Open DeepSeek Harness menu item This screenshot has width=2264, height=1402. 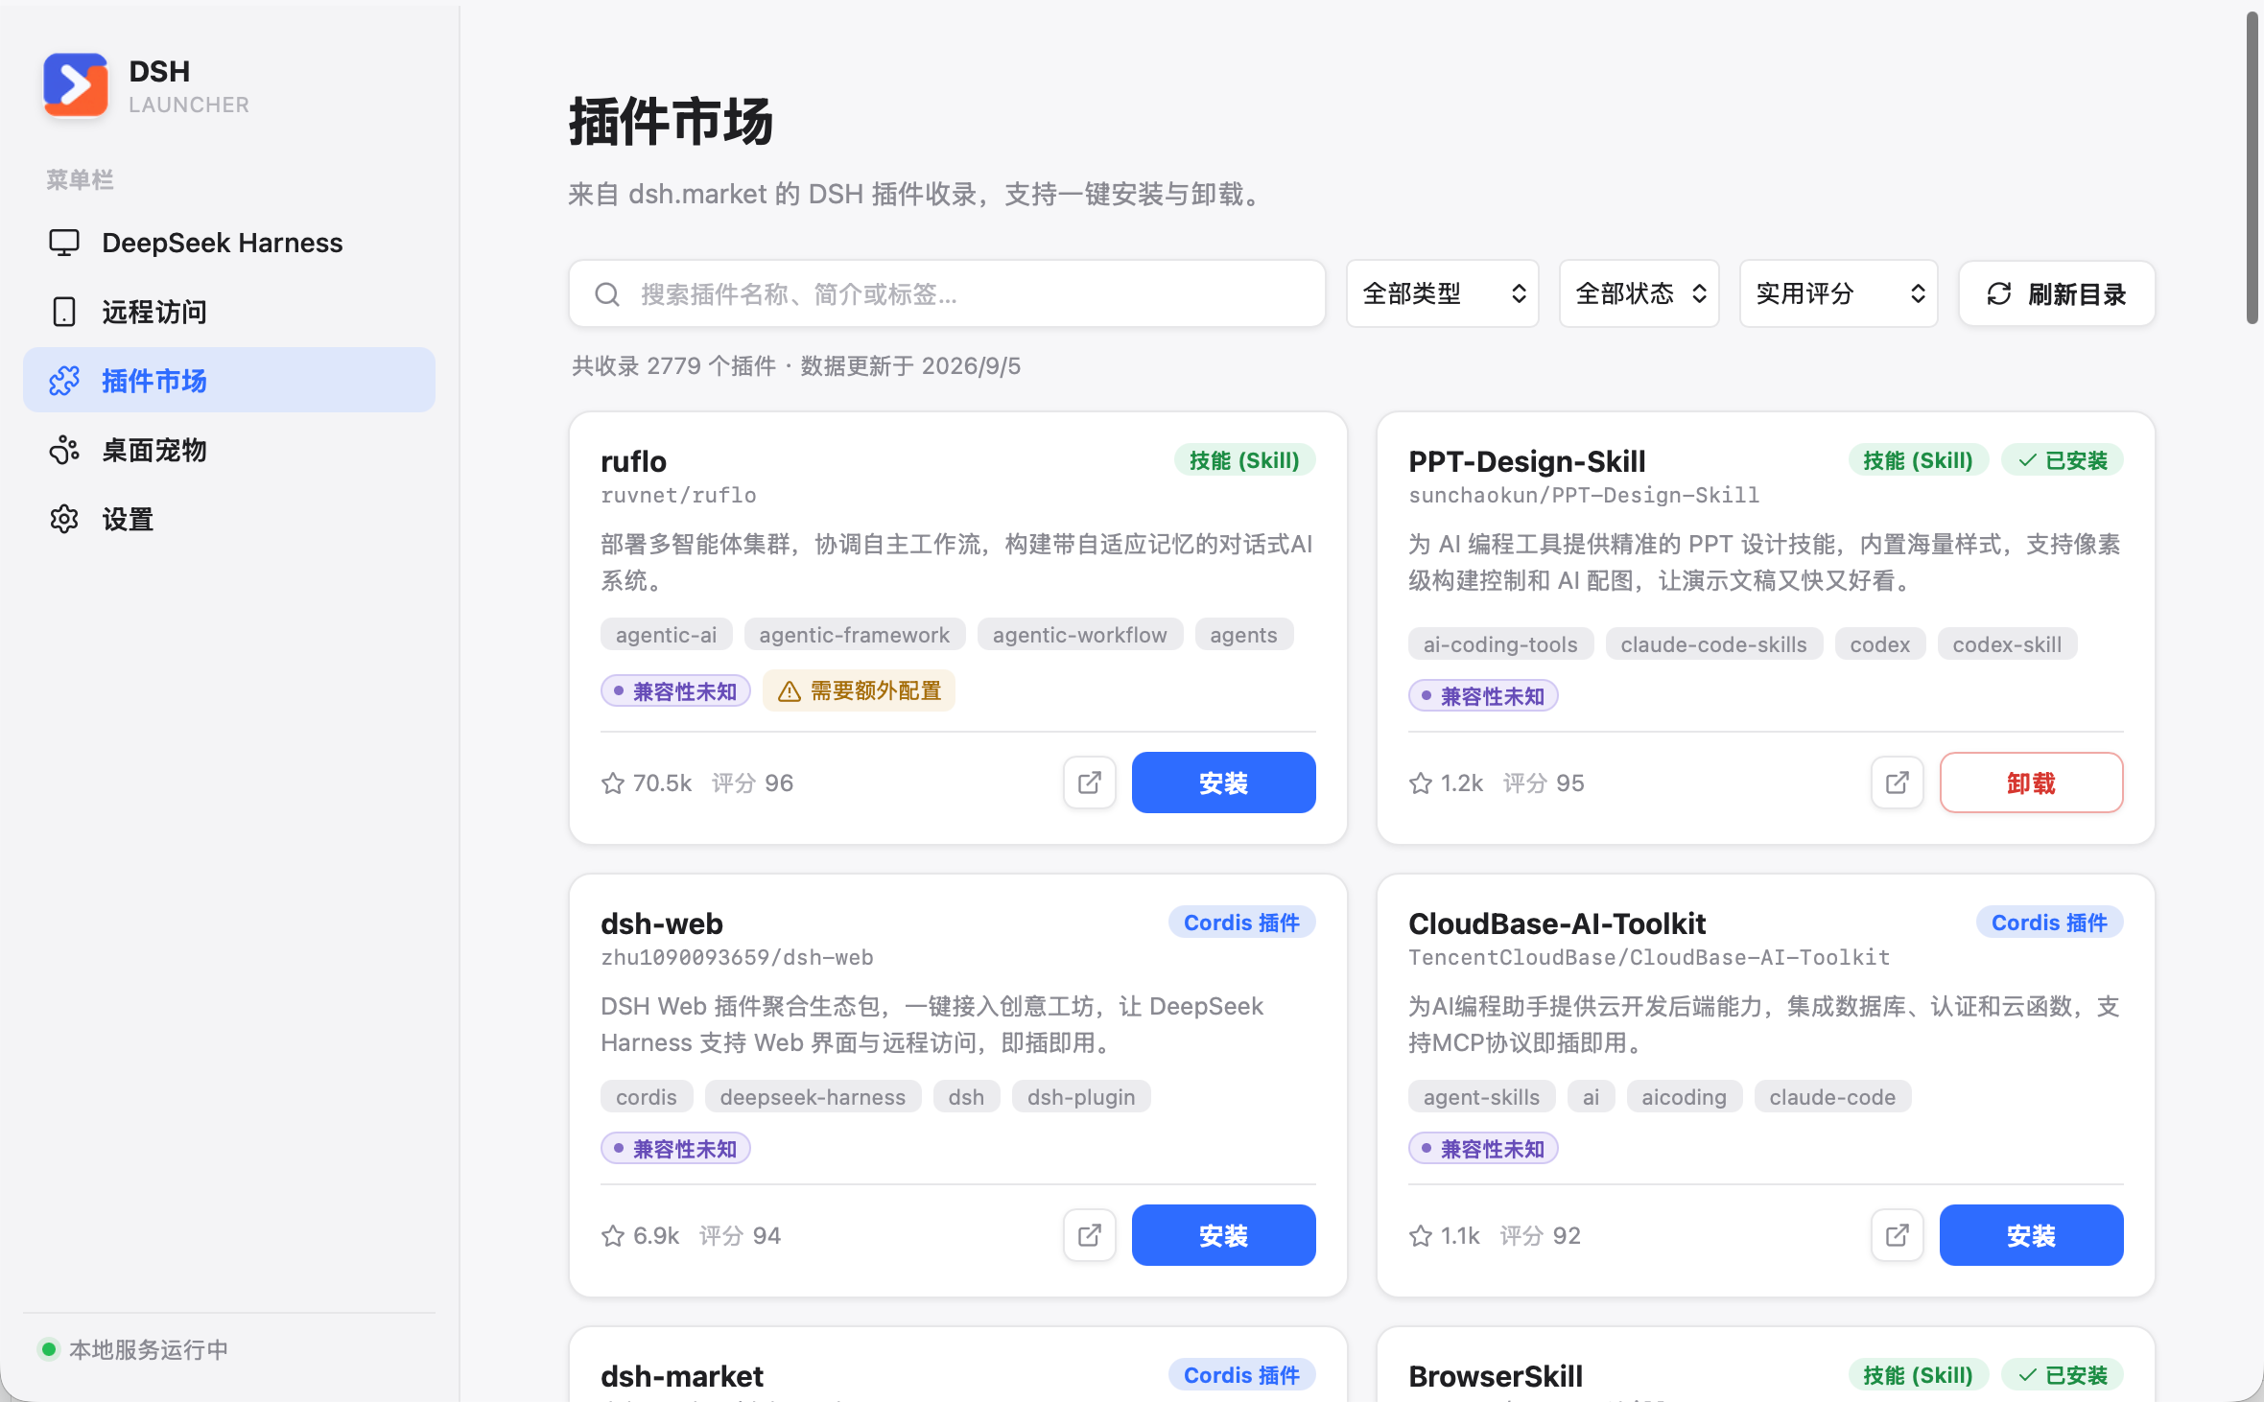[x=229, y=243]
